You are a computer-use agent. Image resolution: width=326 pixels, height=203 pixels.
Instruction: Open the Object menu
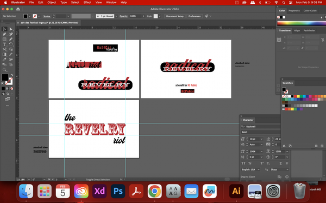[x=52, y=3]
